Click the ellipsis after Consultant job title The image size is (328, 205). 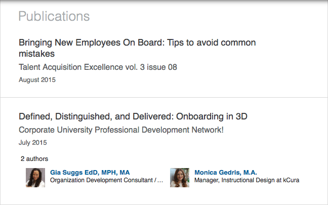pos(160,181)
